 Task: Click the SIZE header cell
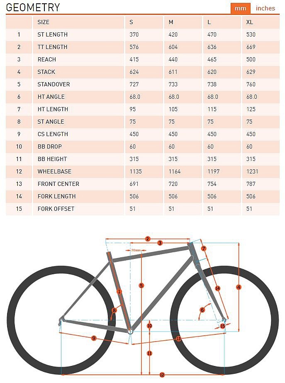point(44,22)
